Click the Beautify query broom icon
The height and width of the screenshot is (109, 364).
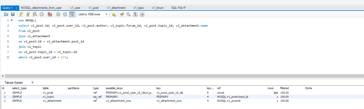[122, 14]
